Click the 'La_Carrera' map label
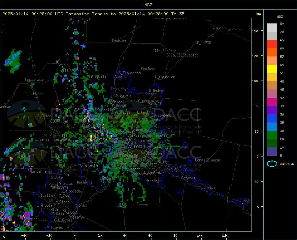 click(x=41, y=171)
